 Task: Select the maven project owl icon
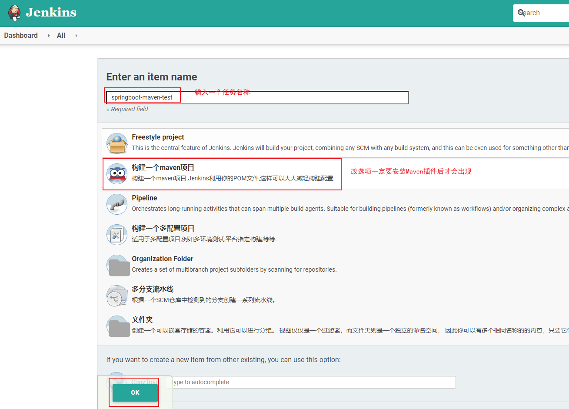117,174
